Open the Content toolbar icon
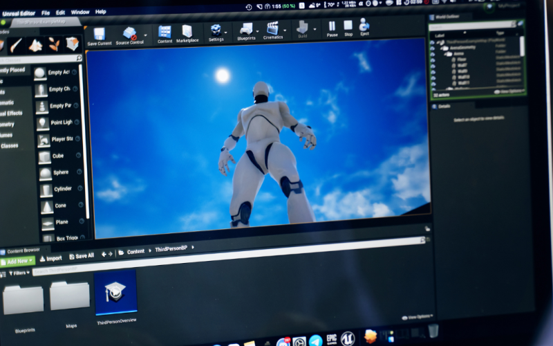Image resolution: width=553 pixels, height=346 pixels. (165, 32)
